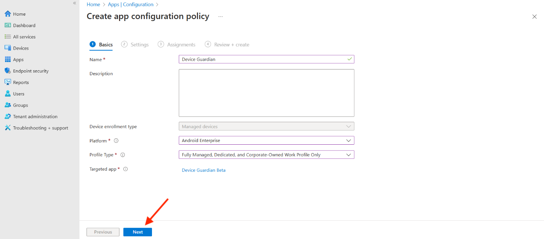Go to the Review + create tab

227,45
